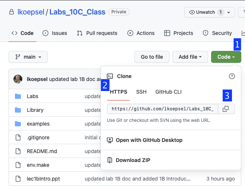Go to the Actions tab
245x188 pixels.
(141, 33)
